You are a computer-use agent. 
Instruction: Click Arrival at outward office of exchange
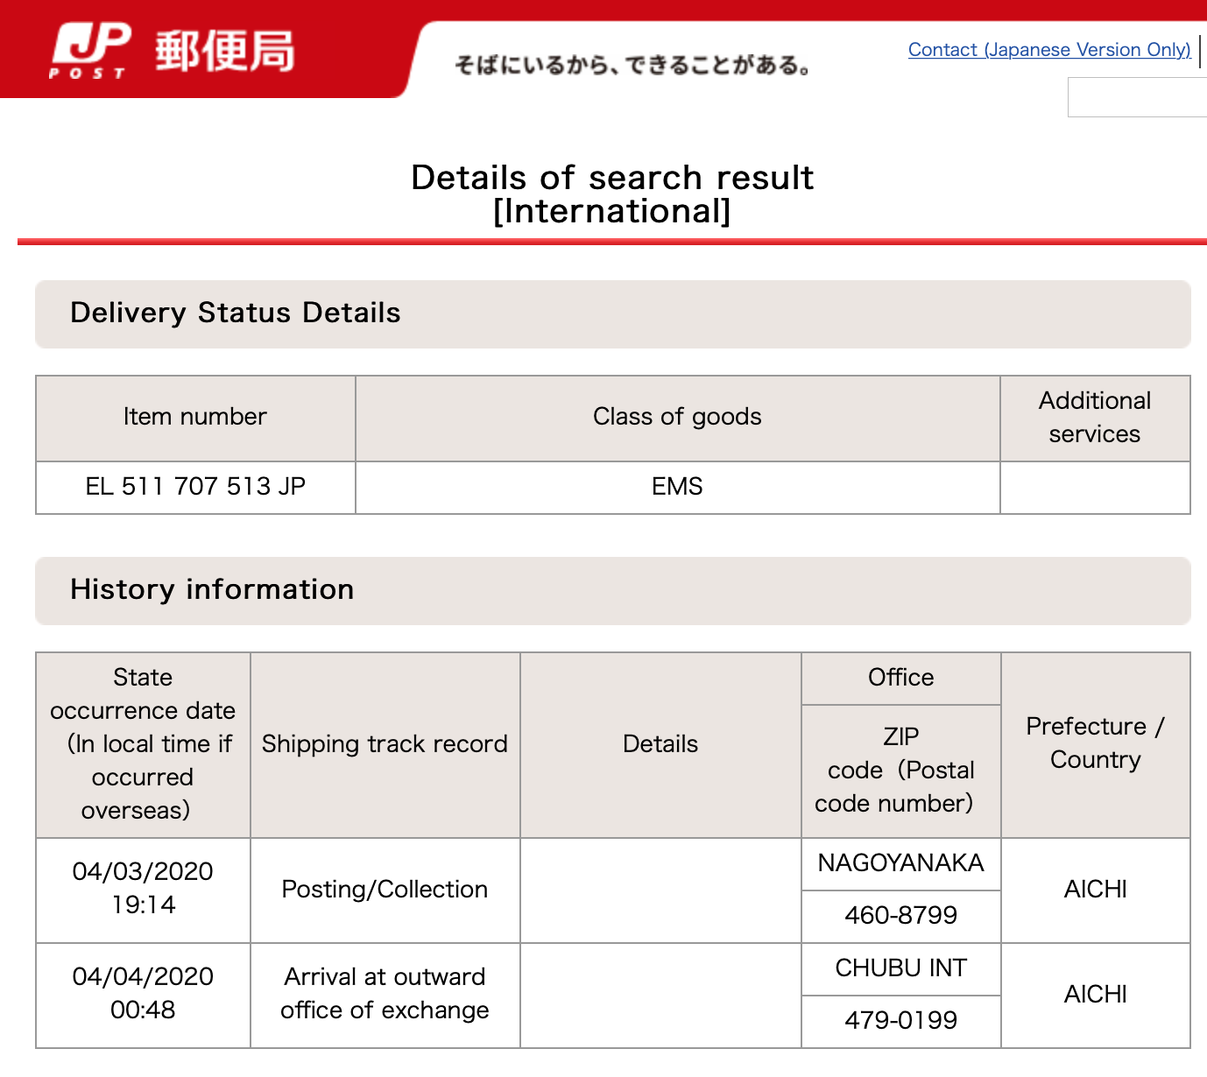(x=385, y=994)
